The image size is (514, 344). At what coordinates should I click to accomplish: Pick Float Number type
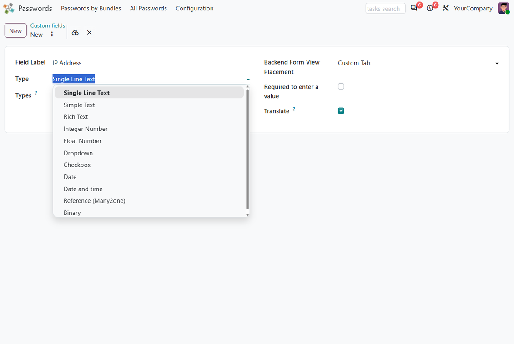click(x=150, y=141)
